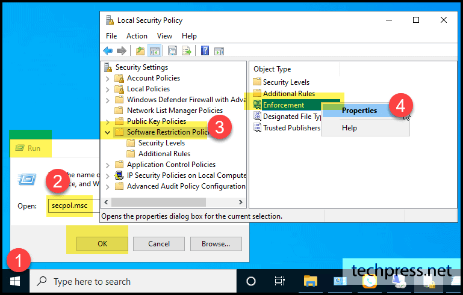Open the Action menu
This screenshot has height=295, width=463.
coord(137,36)
